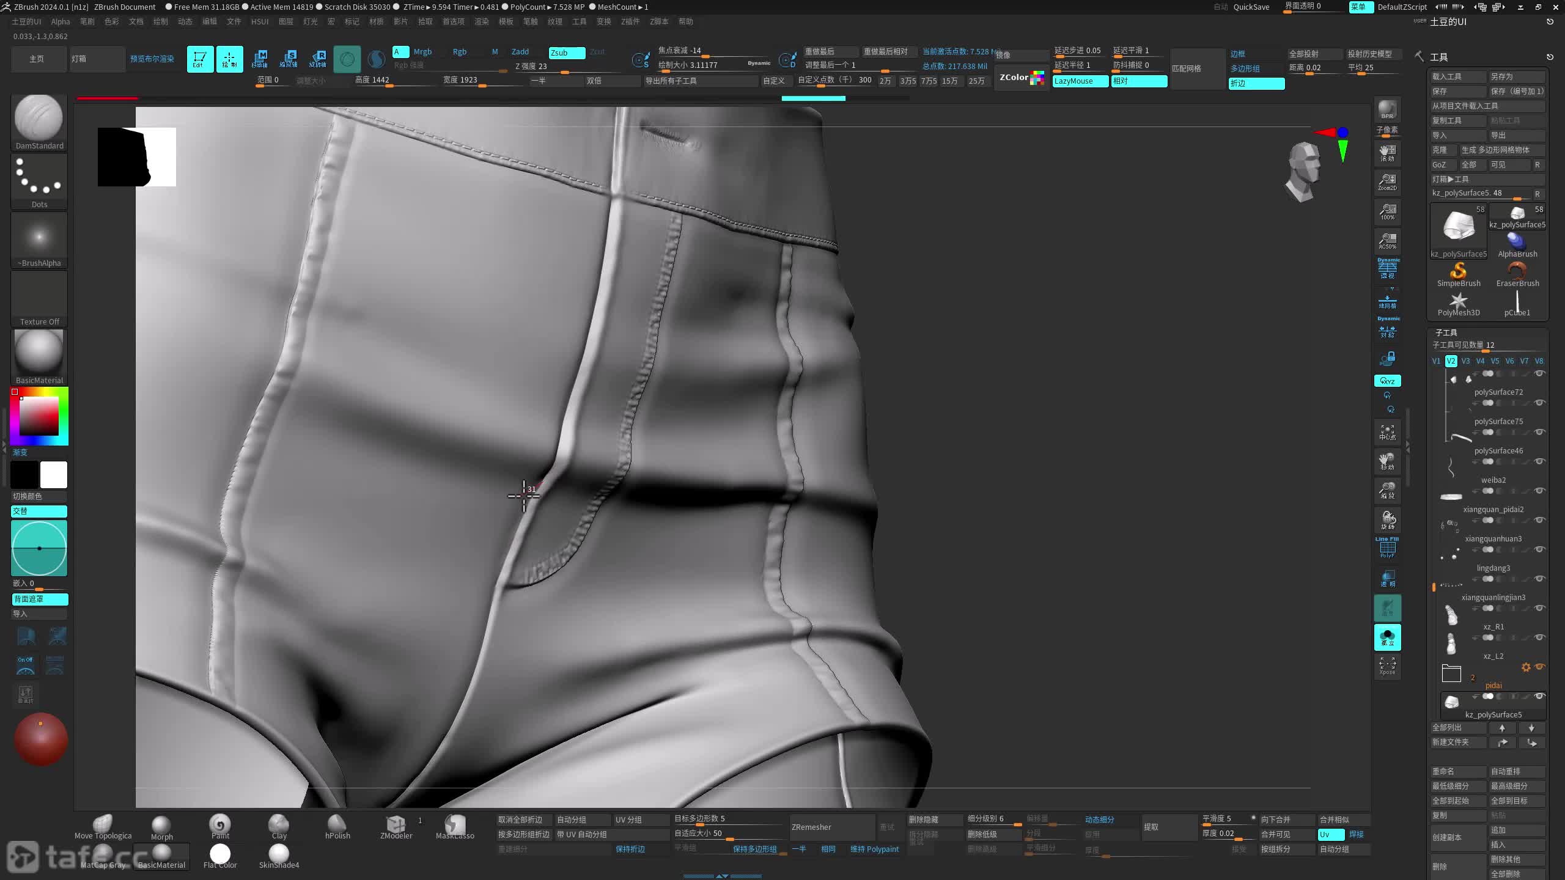Click the 另存为 save as button

[1517, 76]
